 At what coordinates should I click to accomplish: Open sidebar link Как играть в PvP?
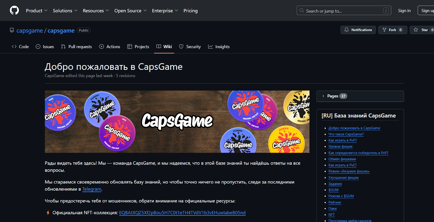coord(343,141)
